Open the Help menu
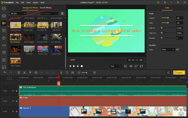 tap(42, 2)
